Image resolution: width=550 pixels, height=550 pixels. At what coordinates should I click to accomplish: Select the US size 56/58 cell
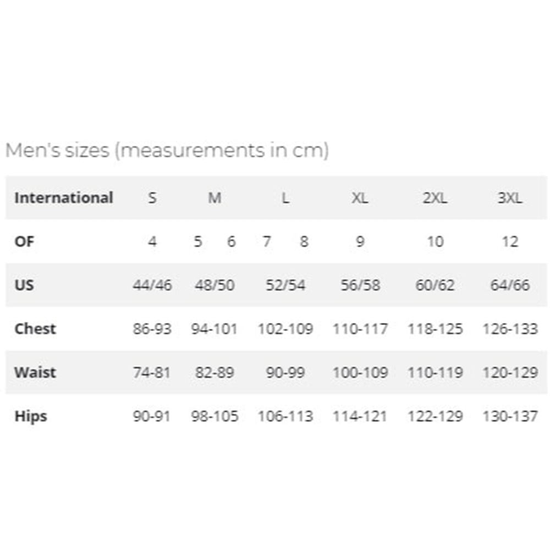tap(360, 285)
